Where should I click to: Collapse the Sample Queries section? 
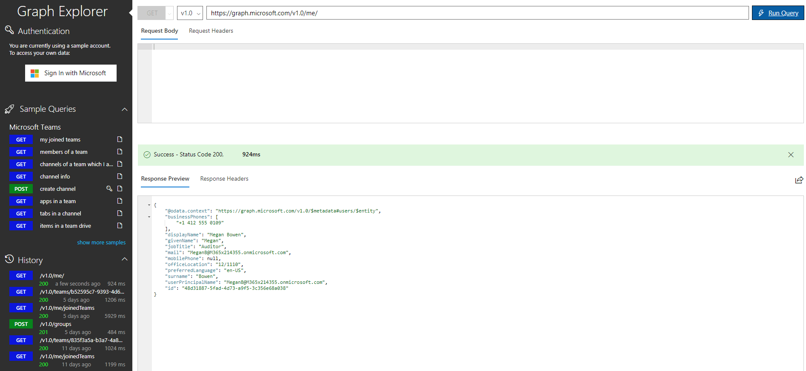tap(124, 109)
